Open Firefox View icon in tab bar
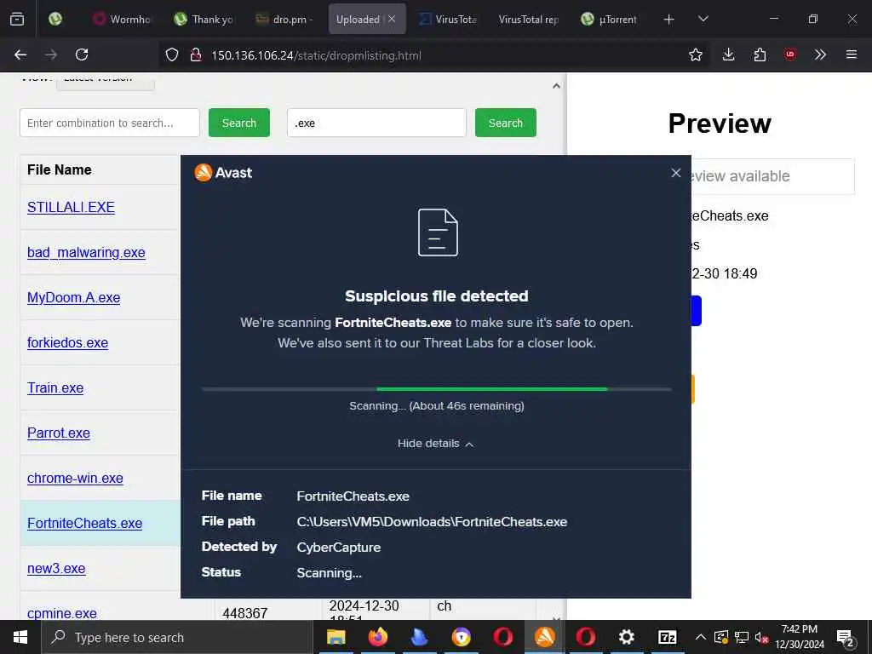The image size is (872, 654). tap(17, 19)
